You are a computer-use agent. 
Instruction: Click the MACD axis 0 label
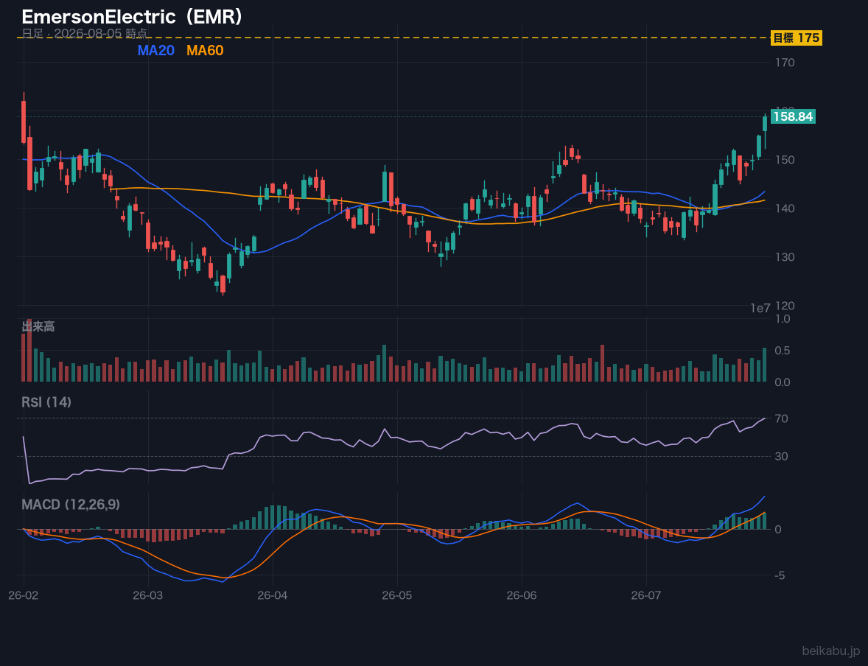point(778,530)
